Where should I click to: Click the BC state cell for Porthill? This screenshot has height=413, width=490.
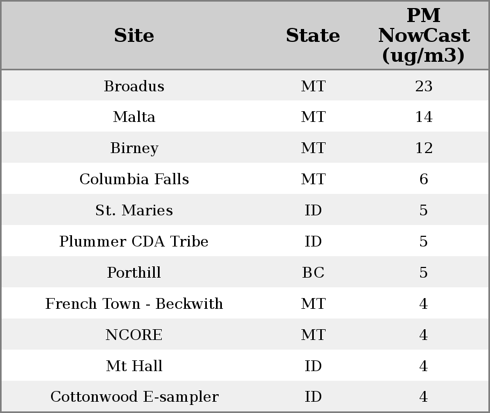(x=313, y=273)
